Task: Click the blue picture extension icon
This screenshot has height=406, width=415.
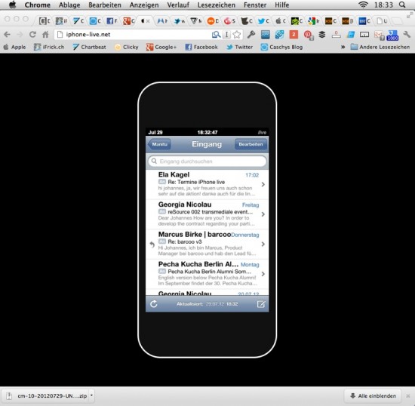Action: (x=265, y=35)
